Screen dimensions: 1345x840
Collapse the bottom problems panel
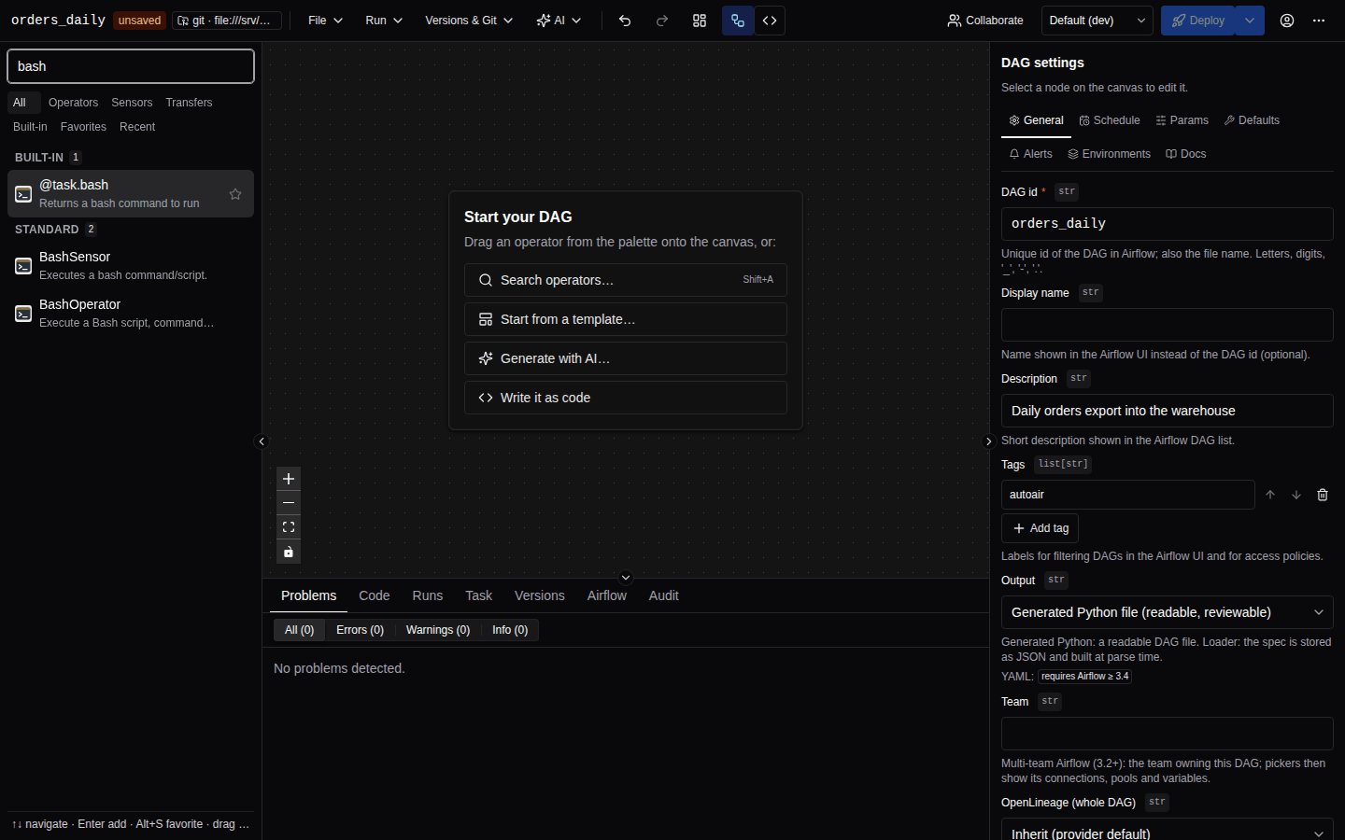(626, 578)
